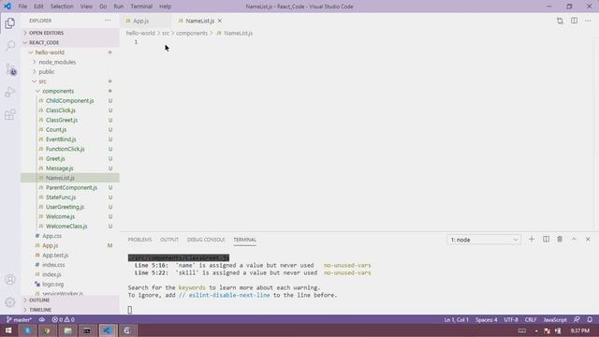Split the editor to the right
599x337 pixels.
[574, 21]
